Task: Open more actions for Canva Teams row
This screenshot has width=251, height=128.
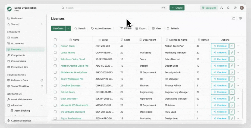Action: click(238, 52)
